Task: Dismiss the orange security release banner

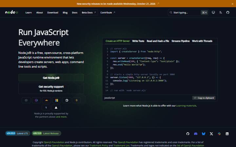Action: coord(232,4)
